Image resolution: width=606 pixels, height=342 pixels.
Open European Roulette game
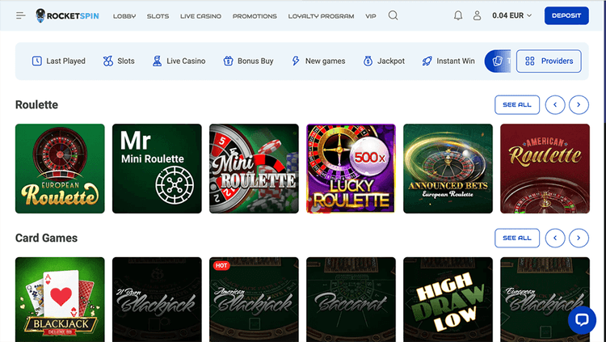click(60, 169)
